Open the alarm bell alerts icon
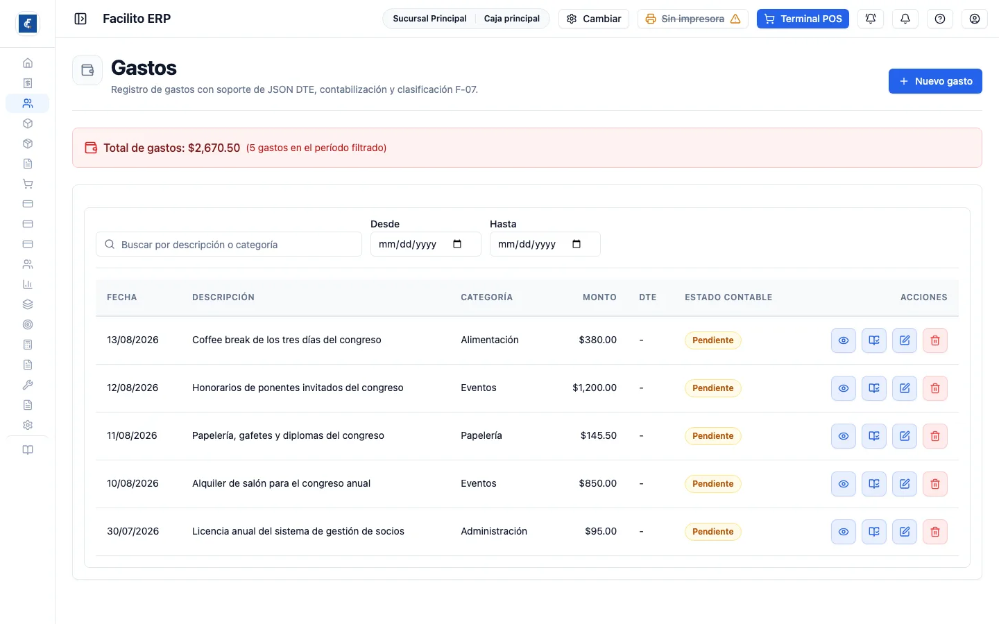999x624 pixels. tap(871, 19)
